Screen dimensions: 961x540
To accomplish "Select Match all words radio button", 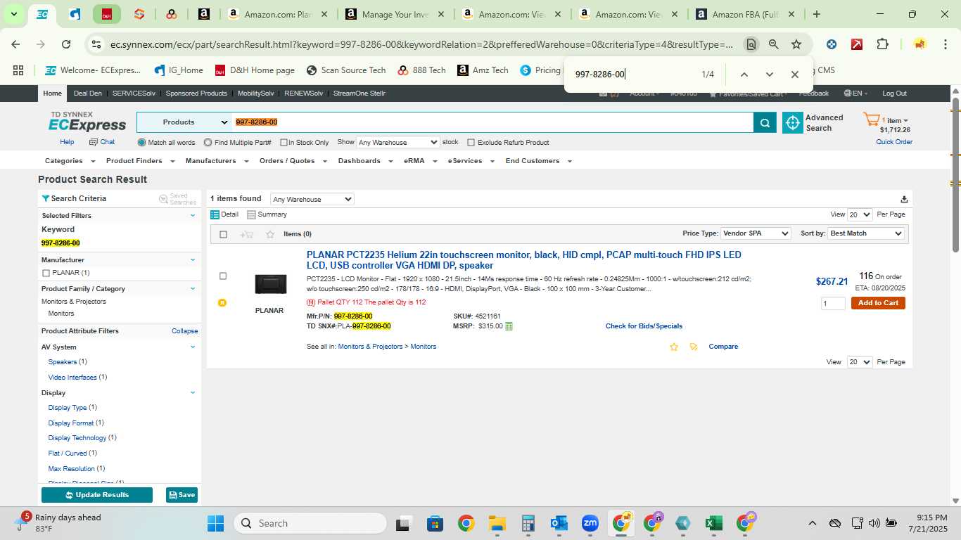I will [141, 143].
